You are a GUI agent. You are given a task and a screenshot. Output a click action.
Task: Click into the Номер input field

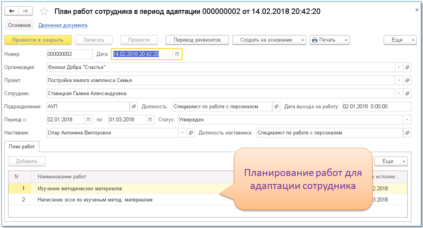click(69, 54)
